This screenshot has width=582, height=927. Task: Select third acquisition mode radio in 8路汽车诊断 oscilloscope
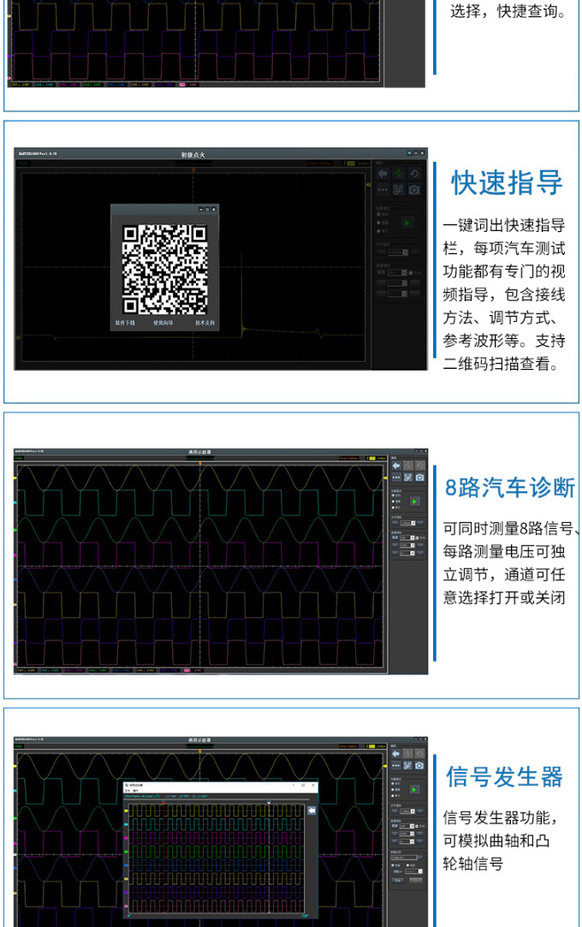pos(393,508)
